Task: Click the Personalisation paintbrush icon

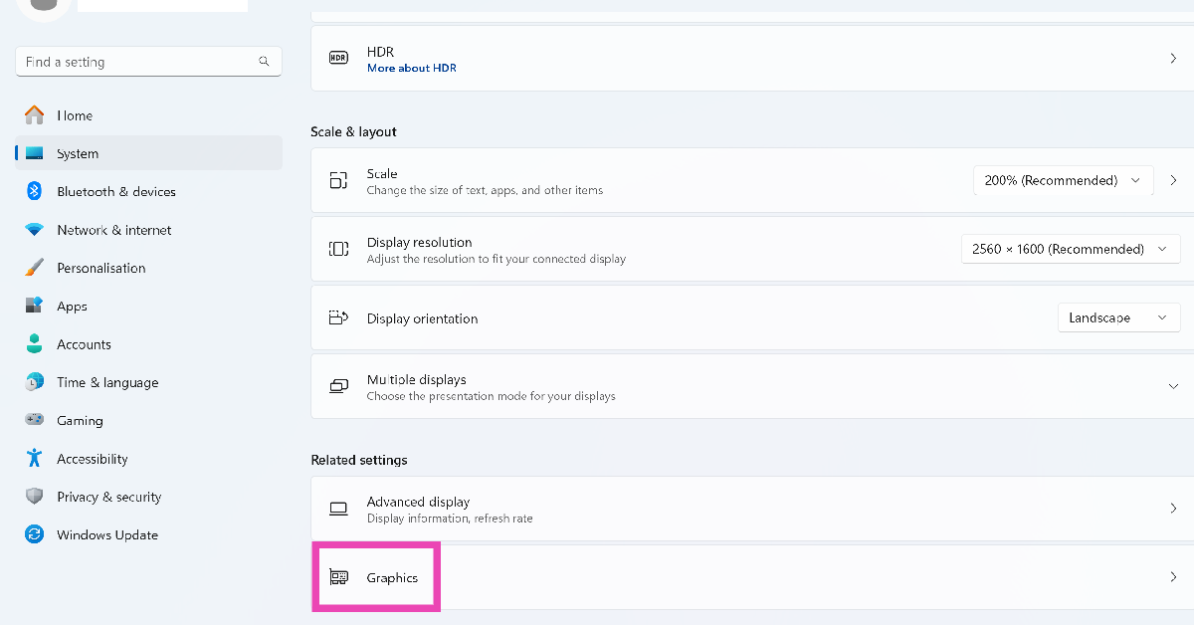Action: [34, 268]
